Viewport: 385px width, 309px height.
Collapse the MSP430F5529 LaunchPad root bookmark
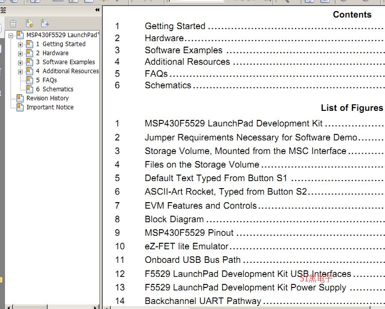11,36
